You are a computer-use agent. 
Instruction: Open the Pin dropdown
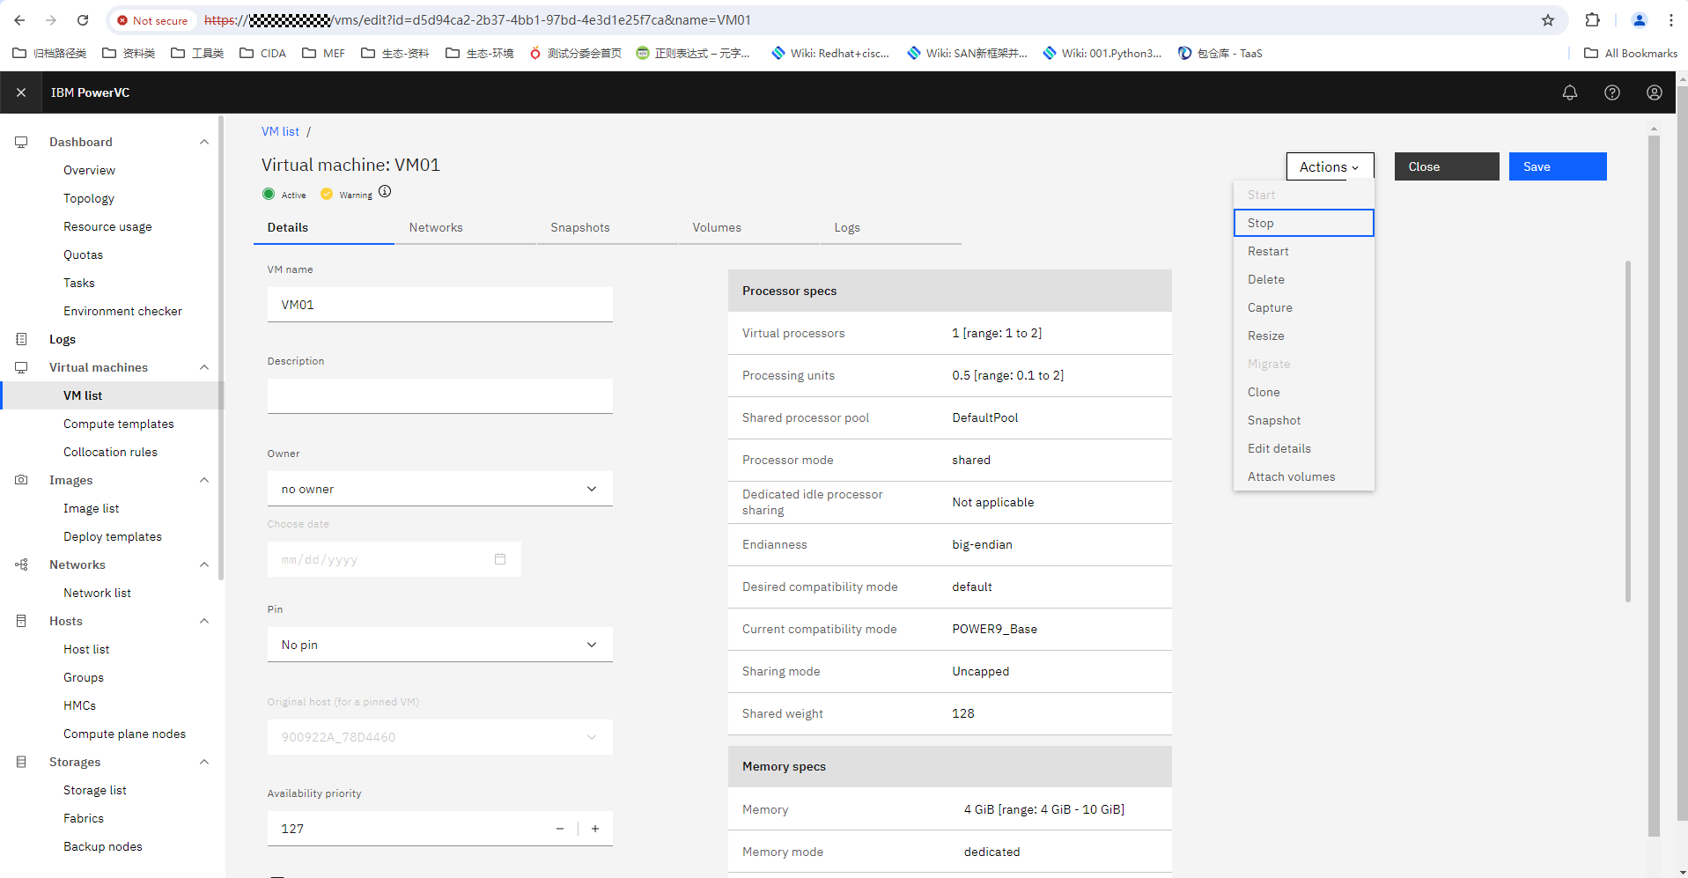click(x=439, y=645)
